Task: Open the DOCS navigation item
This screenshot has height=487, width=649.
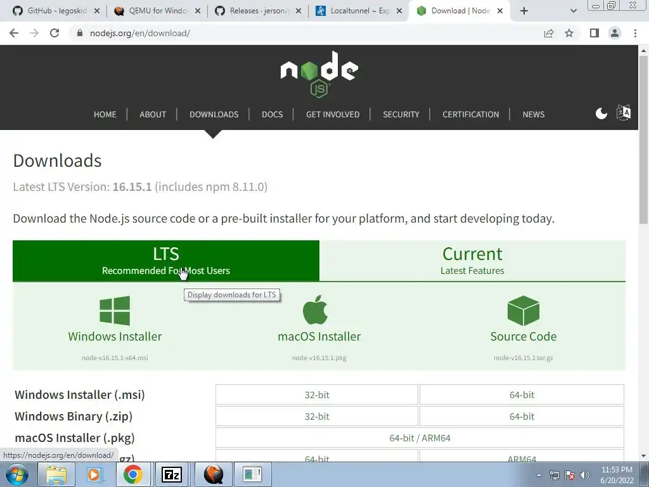Action: click(x=273, y=114)
